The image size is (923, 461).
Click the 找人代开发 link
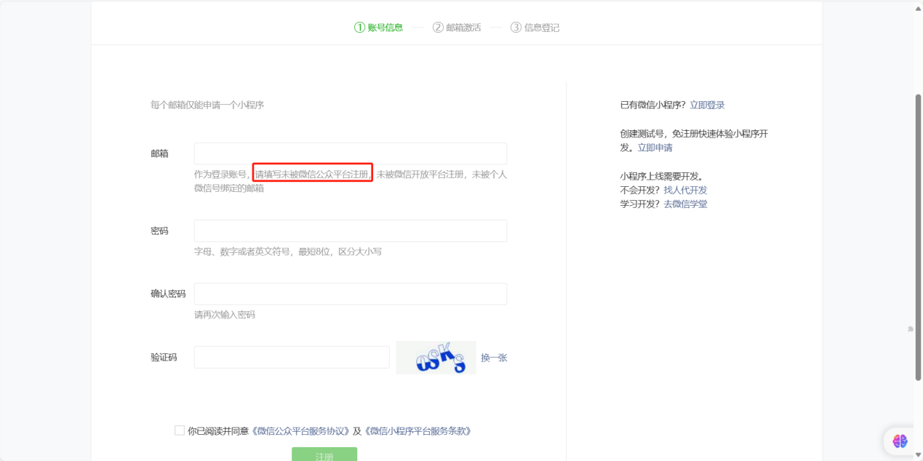[685, 191]
